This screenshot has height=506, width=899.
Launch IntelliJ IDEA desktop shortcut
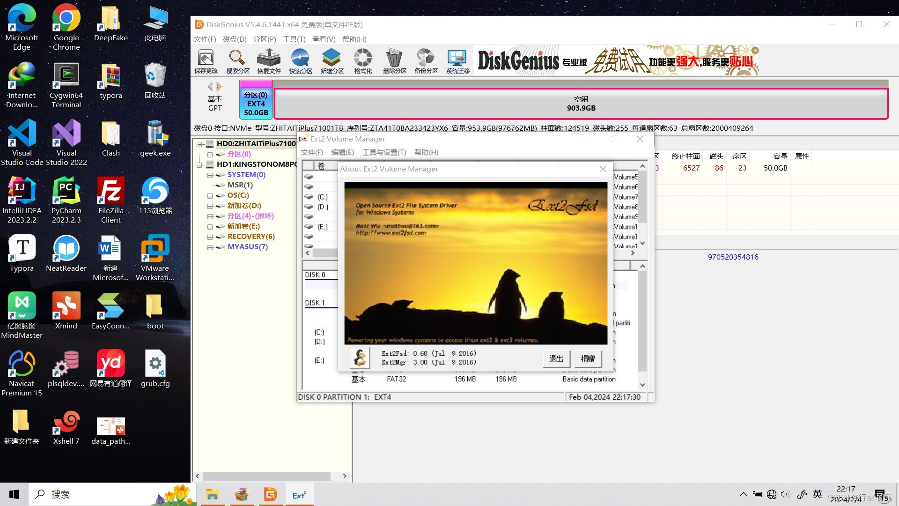[x=22, y=201]
